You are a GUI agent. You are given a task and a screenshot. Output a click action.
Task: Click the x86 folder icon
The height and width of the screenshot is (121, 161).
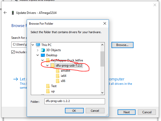click(58, 81)
